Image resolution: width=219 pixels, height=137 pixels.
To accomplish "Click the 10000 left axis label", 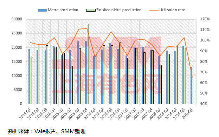I will tap(17, 76).
